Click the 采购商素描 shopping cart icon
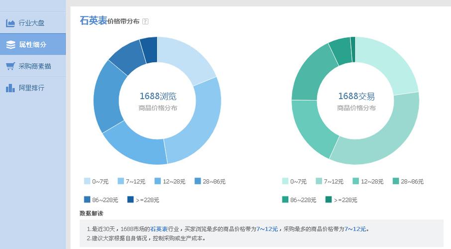This screenshot has height=249, width=451. 10,66
